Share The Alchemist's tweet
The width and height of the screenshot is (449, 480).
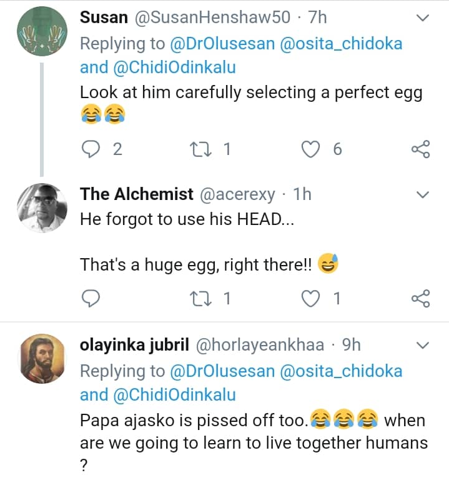pos(421,299)
